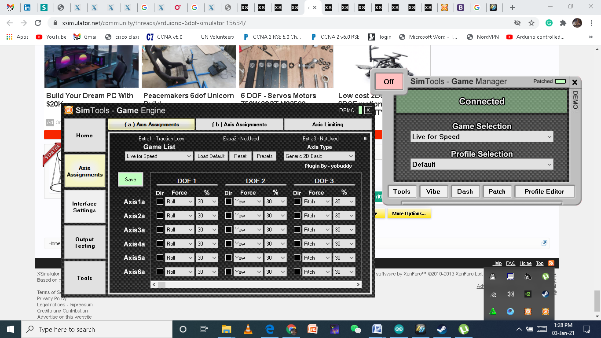Switch to Axis Limiting tab

point(328,125)
